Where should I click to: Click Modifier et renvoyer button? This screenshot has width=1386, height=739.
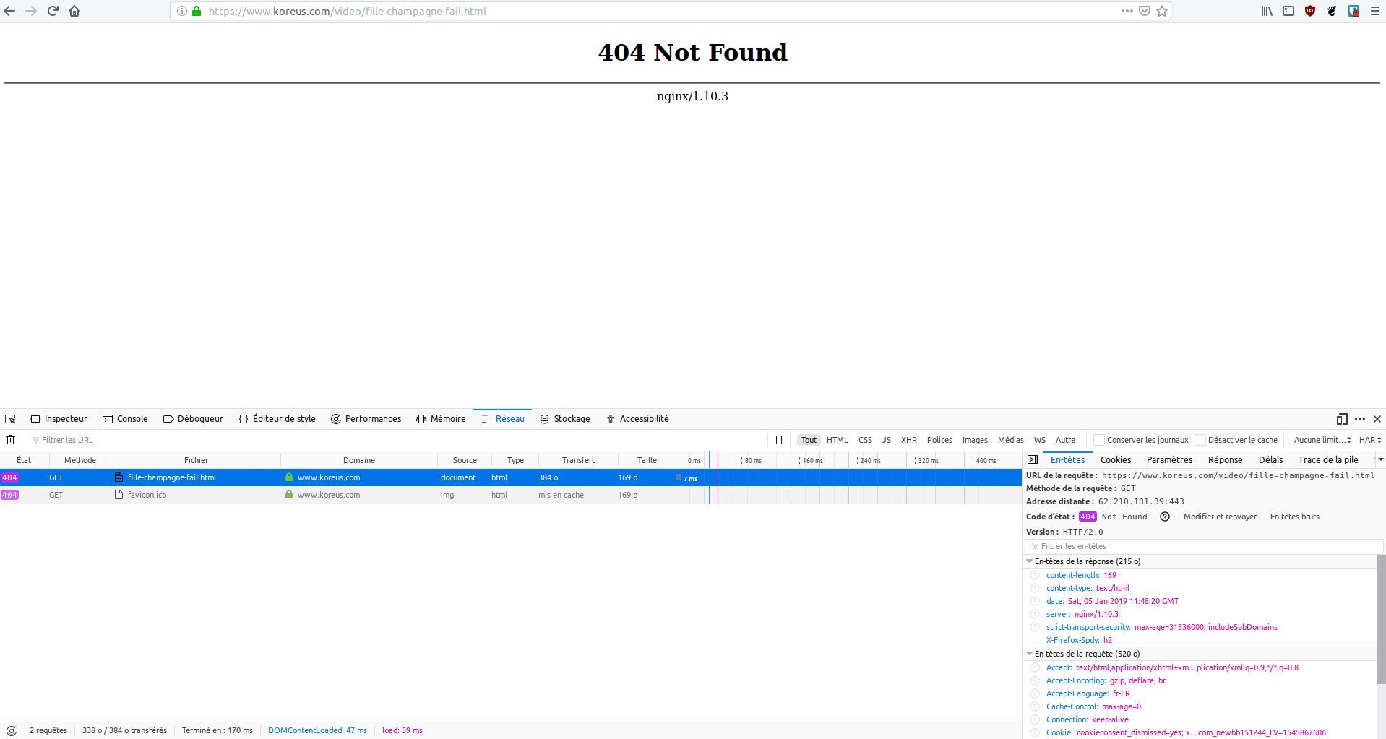(1220, 517)
